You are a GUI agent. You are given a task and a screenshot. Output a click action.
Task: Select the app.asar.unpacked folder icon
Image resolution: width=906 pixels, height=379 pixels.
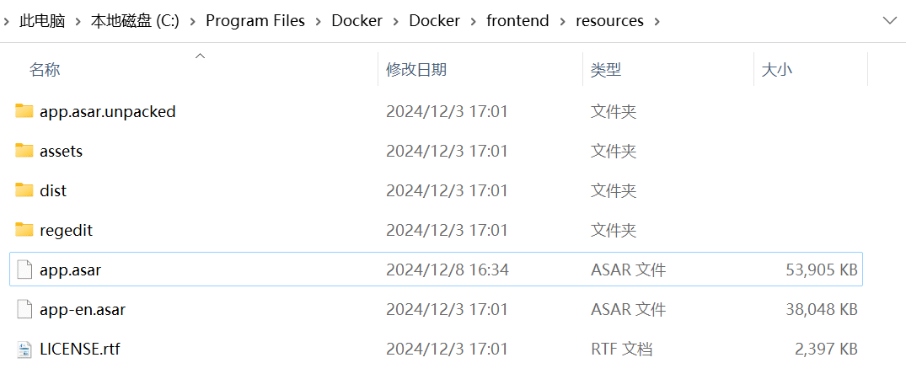pyautogui.click(x=24, y=111)
